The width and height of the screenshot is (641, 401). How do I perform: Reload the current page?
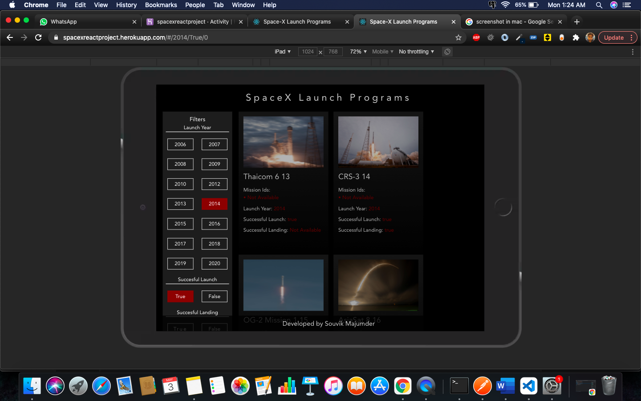coord(38,37)
